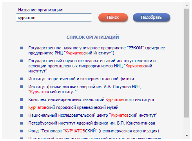
Task: Click the blue Подобрать button
Action: 151,17
